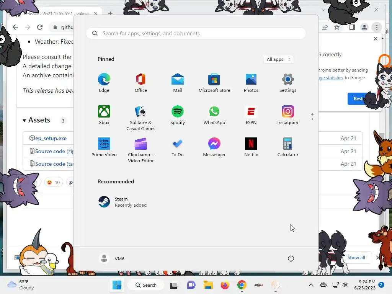Click the Source code (tar) link
Image resolution: width=392 pixels, height=294 pixels.
click(x=54, y=164)
